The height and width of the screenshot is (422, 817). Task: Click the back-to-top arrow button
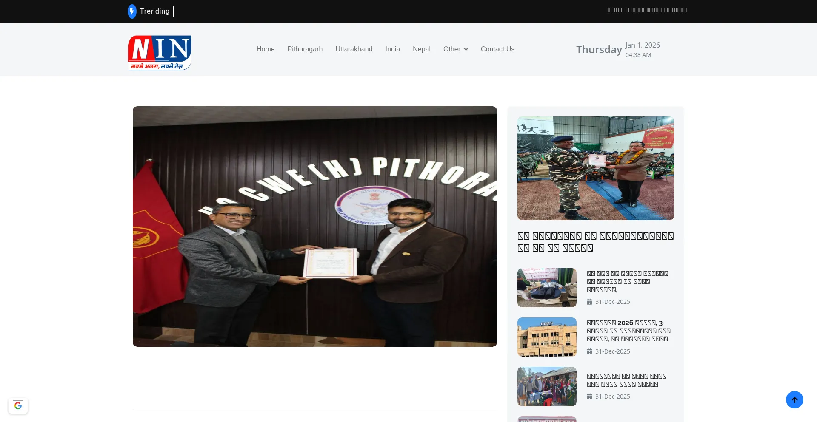coord(794,399)
